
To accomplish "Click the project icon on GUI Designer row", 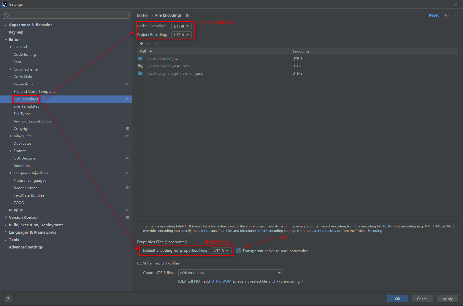I will [x=128, y=158].
